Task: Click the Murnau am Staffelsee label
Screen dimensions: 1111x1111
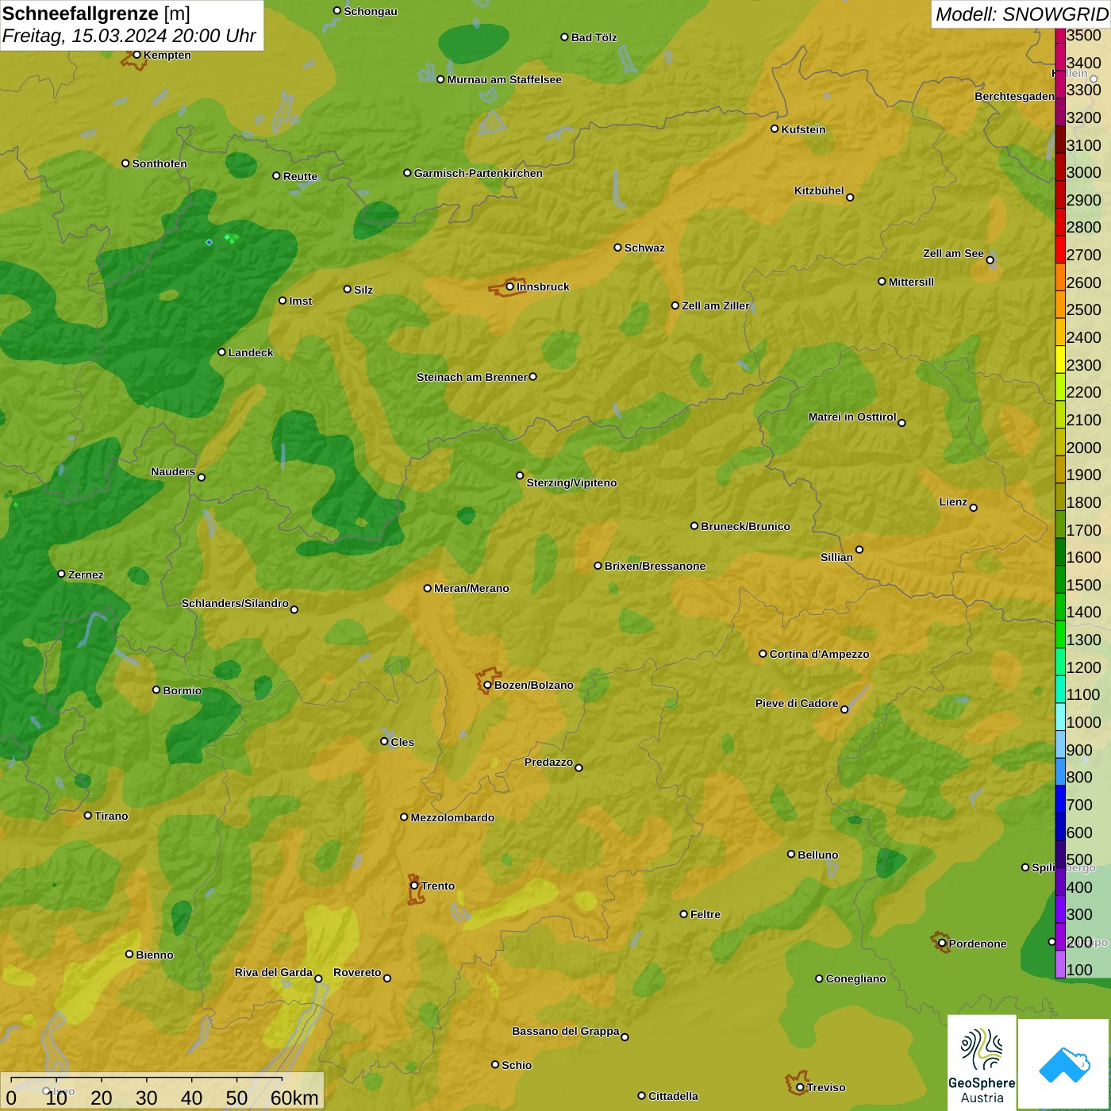Action: [504, 79]
